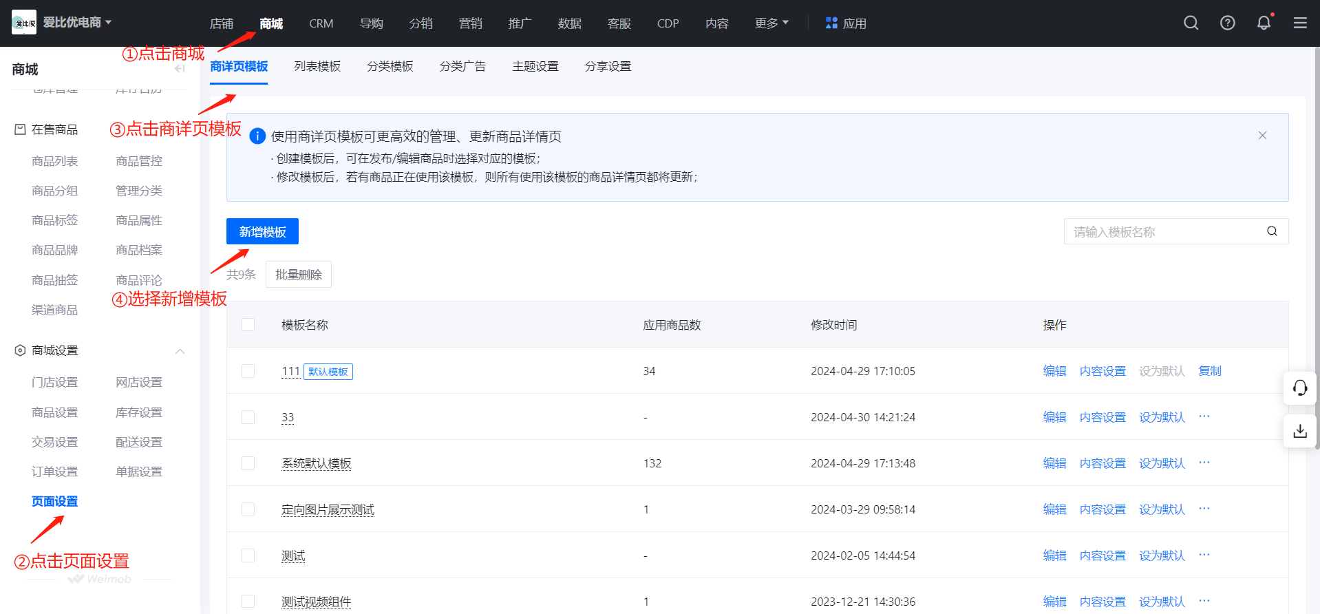Click the 应用 grid icon
Screen dimensions: 1320x614
click(x=831, y=23)
